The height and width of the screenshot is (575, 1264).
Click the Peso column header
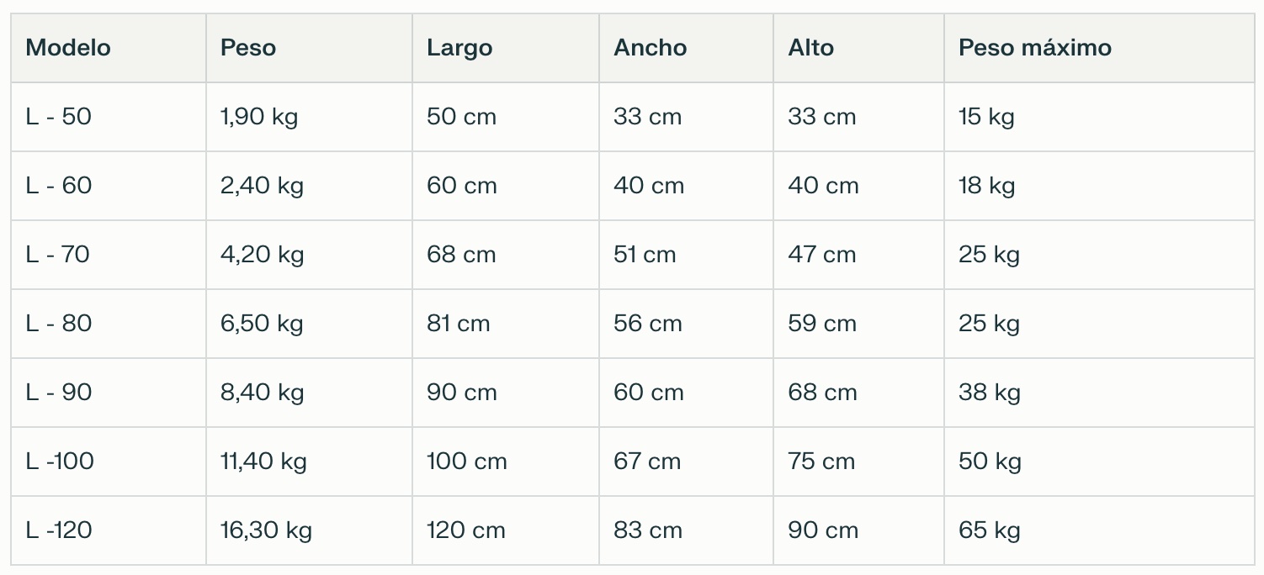point(248,48)
